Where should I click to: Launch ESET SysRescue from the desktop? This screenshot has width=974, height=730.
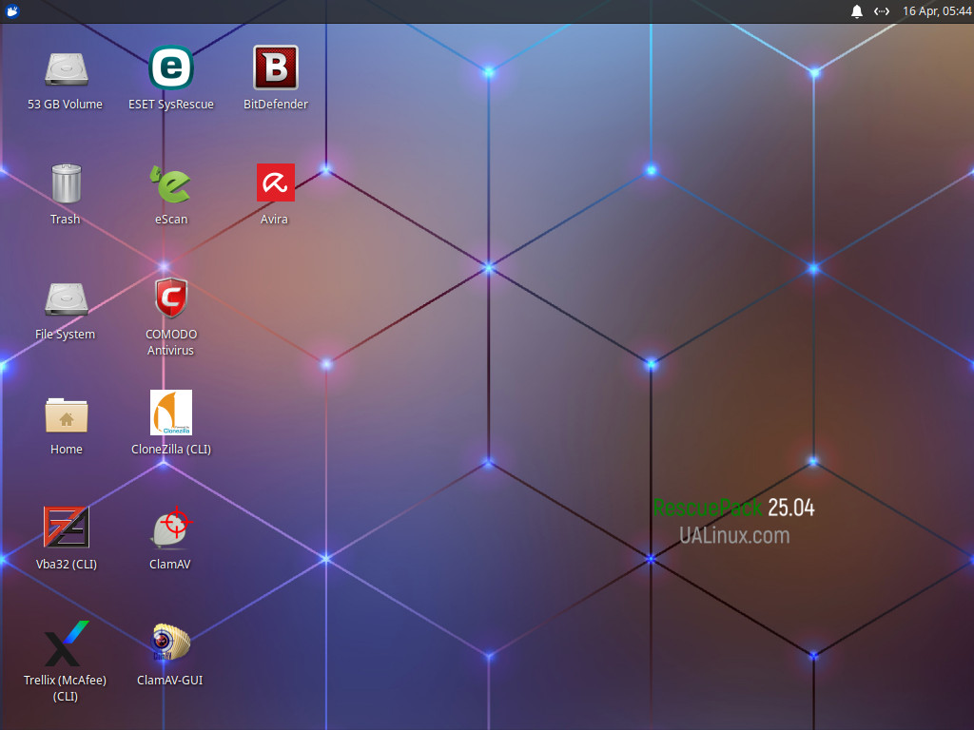pyautogui.click(x=171, y=67)
